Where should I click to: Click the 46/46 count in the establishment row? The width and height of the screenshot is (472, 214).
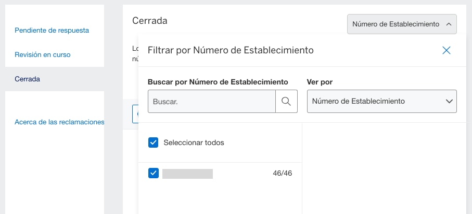coord(282,174)
